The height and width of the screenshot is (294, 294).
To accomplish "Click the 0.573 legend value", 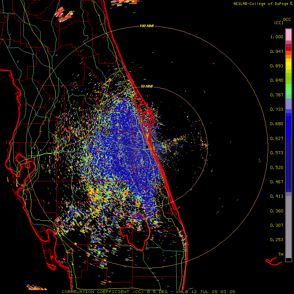I will [x=277, y=153].
